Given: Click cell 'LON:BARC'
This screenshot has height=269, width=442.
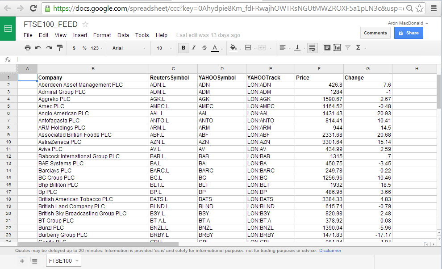Looking at the screenshot, I should [271, 171].
